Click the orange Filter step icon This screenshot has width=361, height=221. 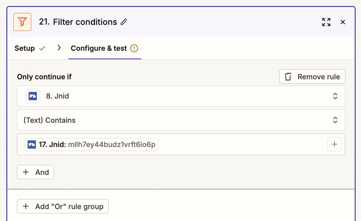coord(22,22)
